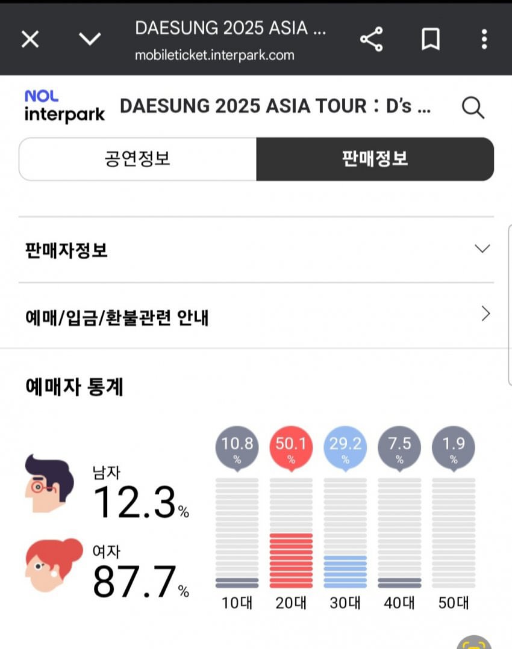Click the 20대 red bar chart column
512x649 pixels.
291,559
